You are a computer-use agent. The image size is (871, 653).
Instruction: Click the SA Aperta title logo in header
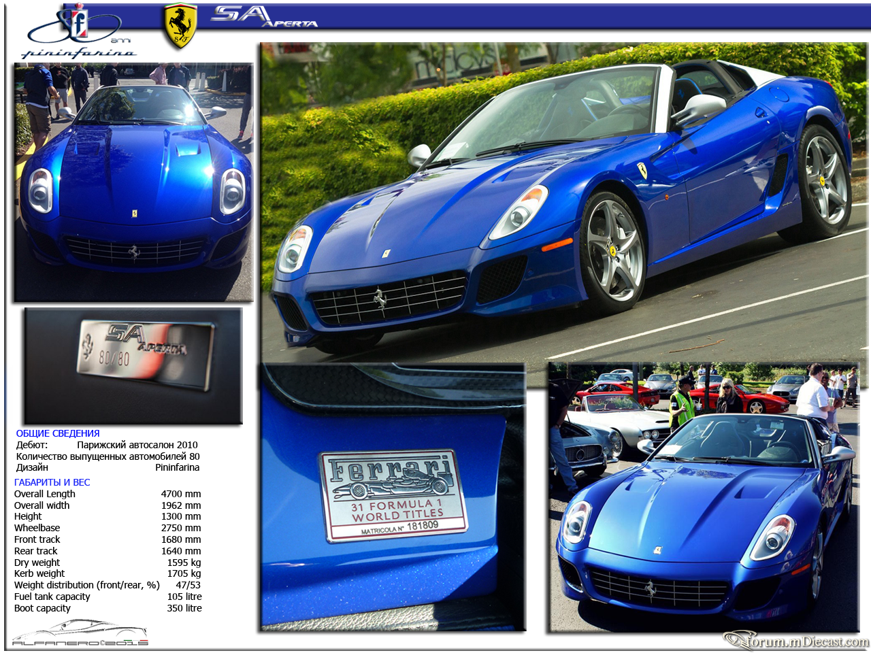pyautogui.click(x=264, y=16)
